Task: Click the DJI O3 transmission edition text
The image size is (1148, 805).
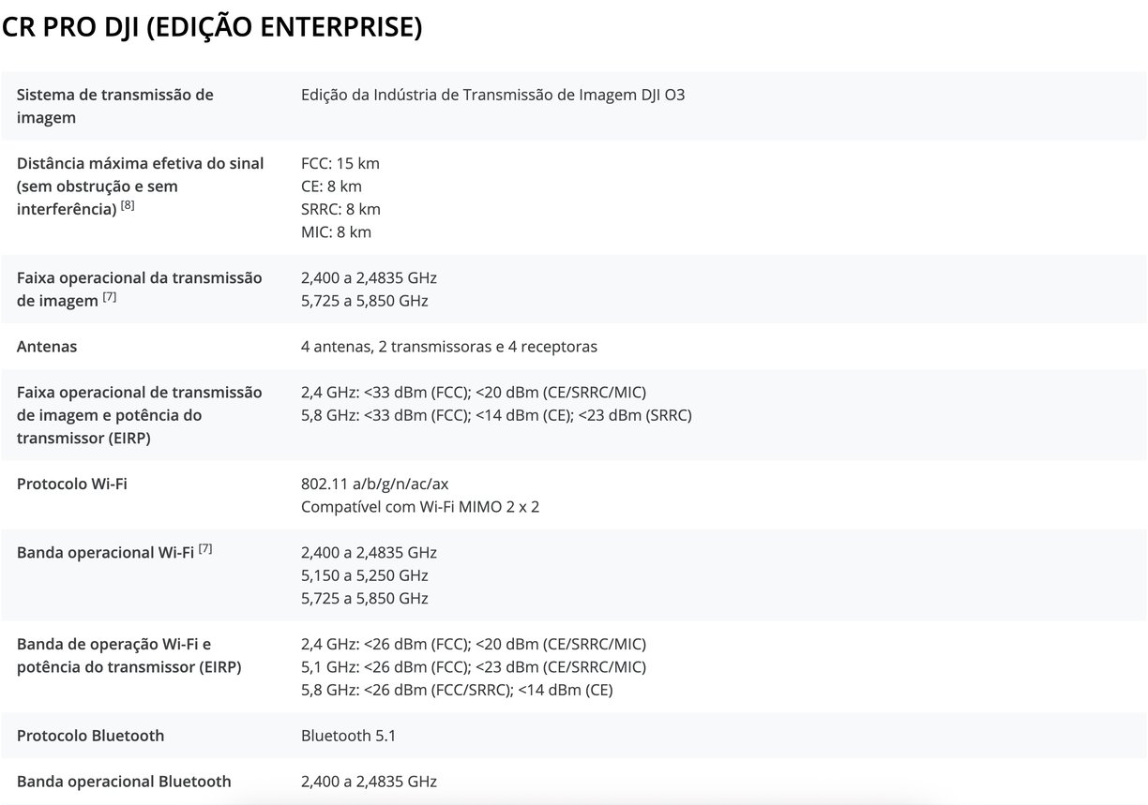Action: pyautogui.click(x=493, y=95)
